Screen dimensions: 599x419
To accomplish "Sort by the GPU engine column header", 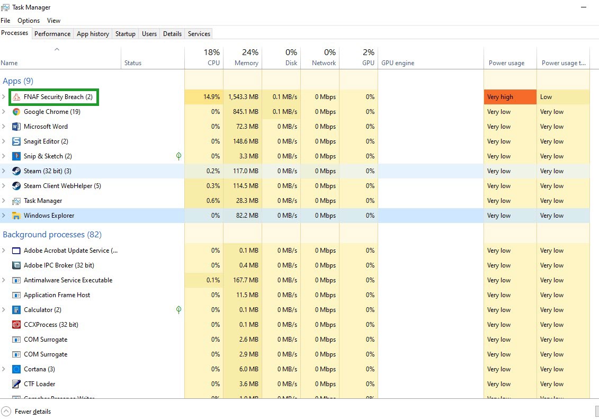I will [431, 58].
